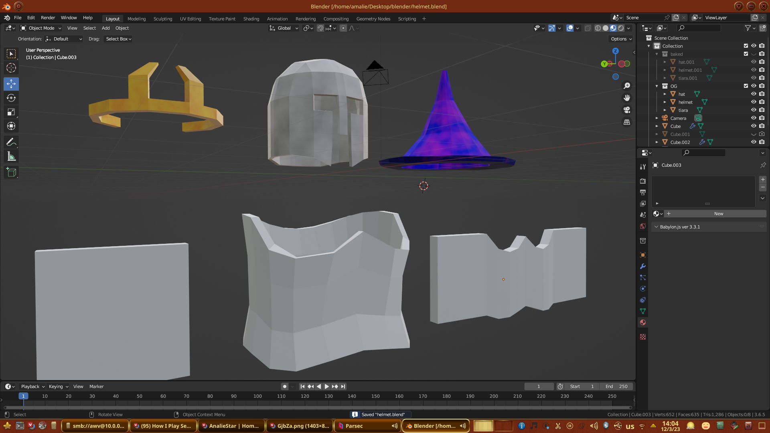This screenshot has height=433, width=770.
Task: Open the Render menu
Action: tap(48, 18)
